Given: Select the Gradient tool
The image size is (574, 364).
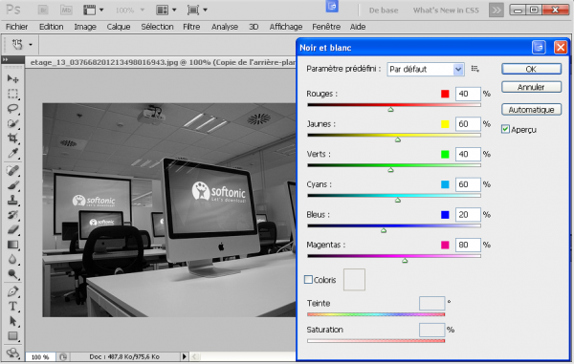Looking at the screenshot, I should (x=12, y=245).
